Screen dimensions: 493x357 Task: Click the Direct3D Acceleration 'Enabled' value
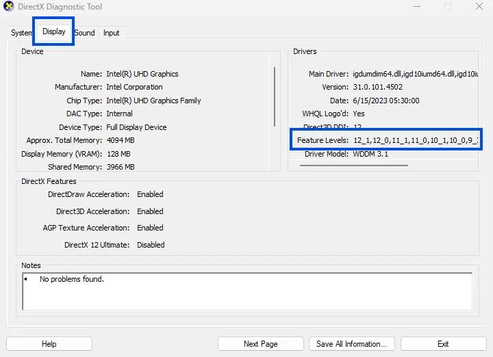[x=150, y=211]
